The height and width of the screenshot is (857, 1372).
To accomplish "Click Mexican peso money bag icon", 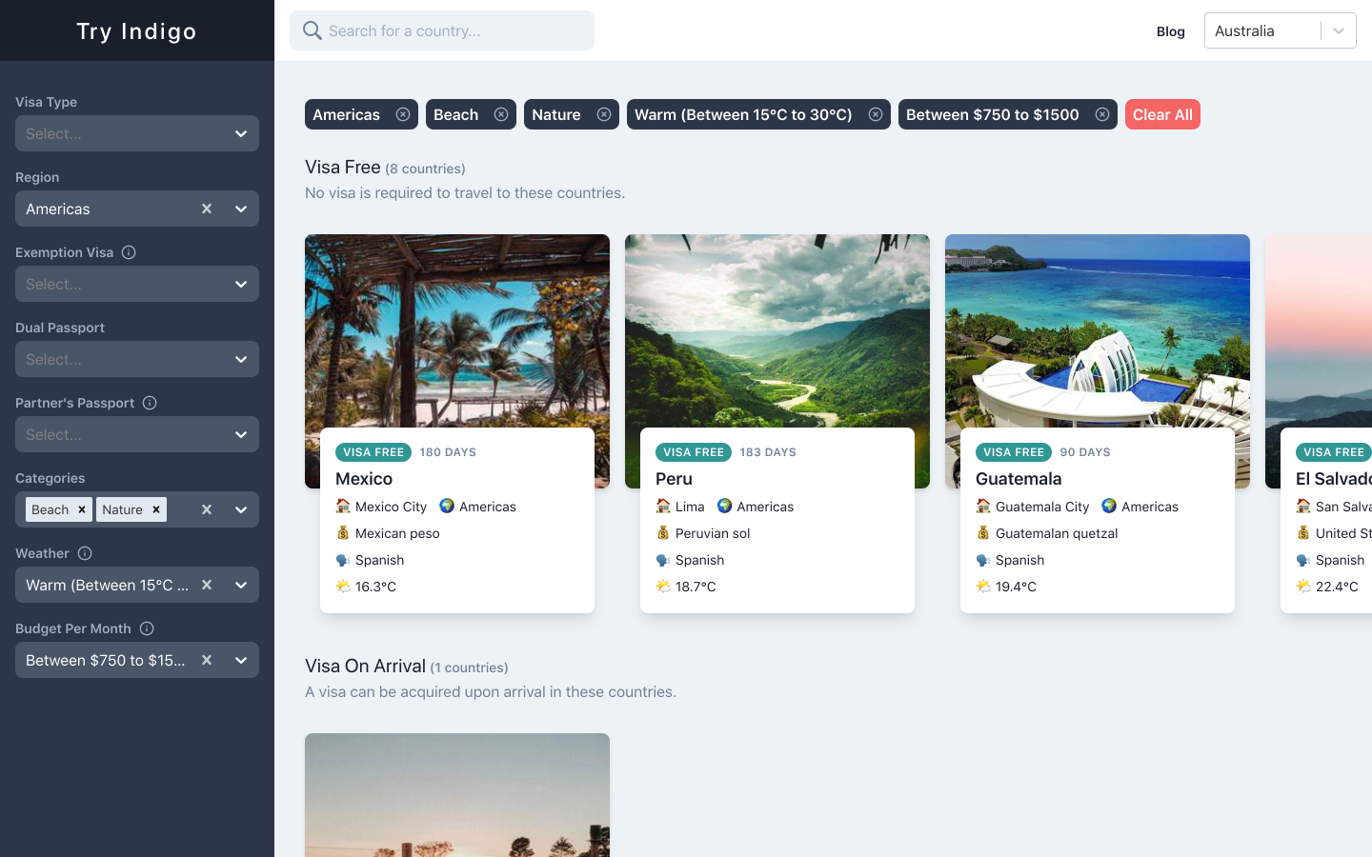I will coord(343,532).
